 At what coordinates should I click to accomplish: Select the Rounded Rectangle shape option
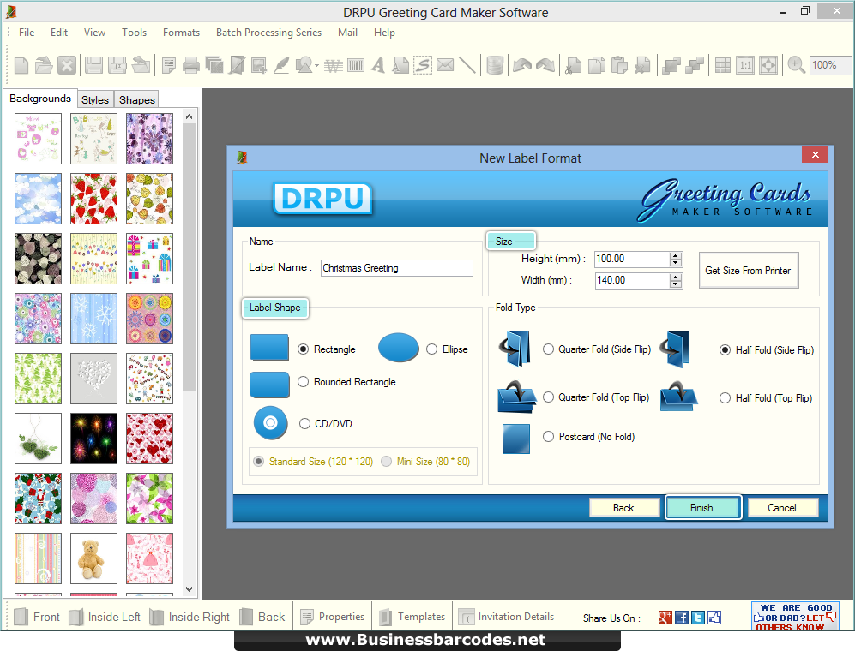pyautogui.click(x=304, y=382)
